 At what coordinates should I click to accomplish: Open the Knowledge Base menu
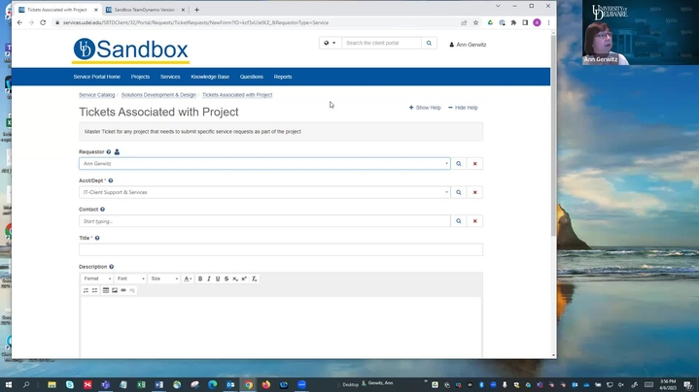pos(210,77)
